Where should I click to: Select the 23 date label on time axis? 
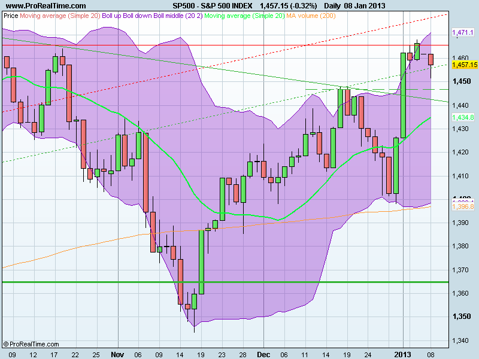coord(222,355)
